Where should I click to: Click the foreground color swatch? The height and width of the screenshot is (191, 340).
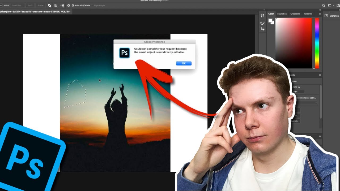270,21
